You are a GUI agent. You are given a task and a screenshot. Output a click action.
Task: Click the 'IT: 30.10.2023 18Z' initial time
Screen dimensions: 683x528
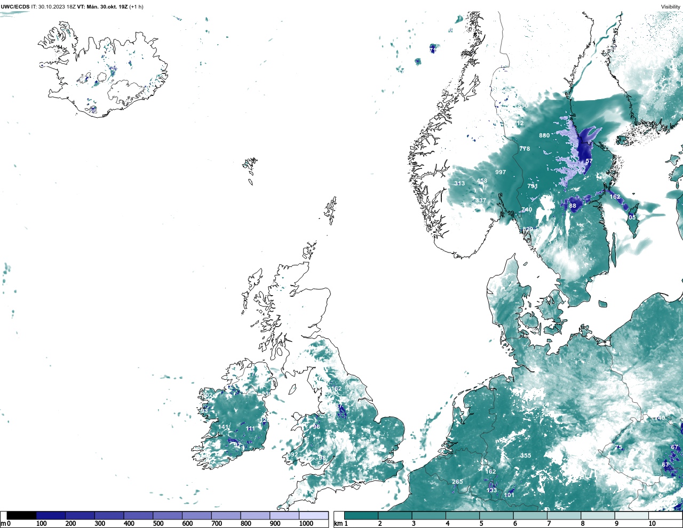tap(53, 7)
